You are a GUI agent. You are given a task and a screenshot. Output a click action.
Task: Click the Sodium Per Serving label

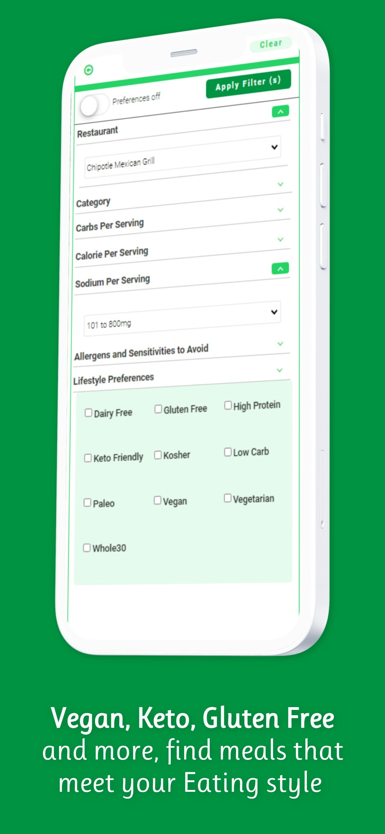click(113, 281)
